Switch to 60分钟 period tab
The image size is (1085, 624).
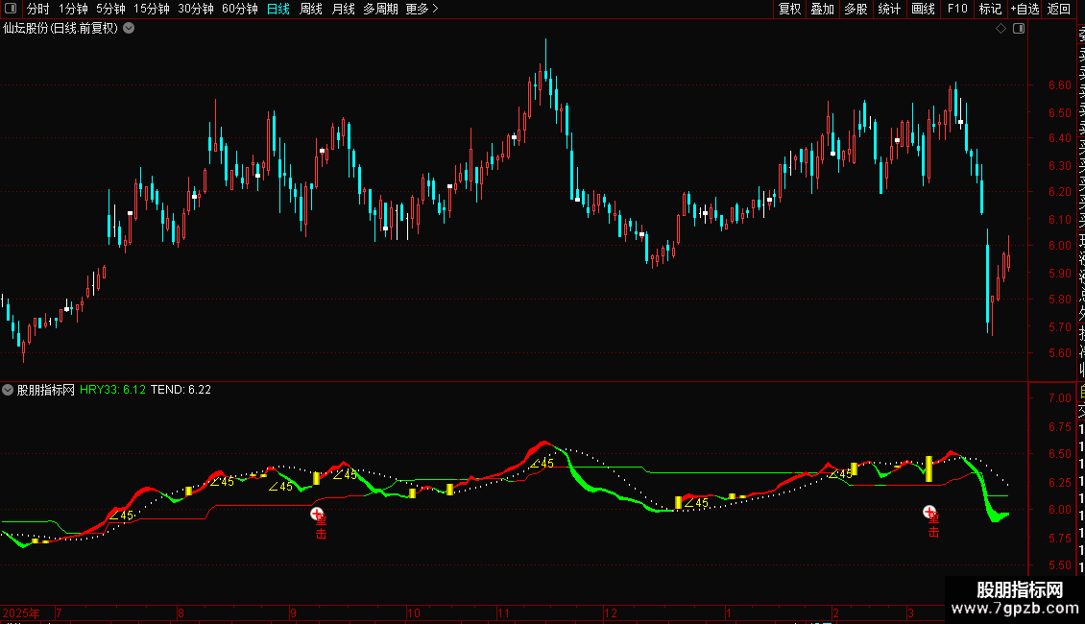pos(239,9)
